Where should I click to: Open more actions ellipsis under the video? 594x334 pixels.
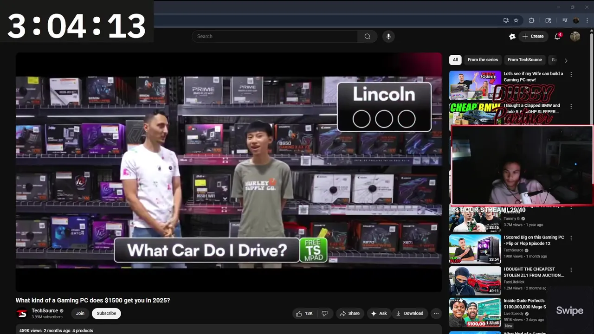pyautogui.click(x=436, y=314)
